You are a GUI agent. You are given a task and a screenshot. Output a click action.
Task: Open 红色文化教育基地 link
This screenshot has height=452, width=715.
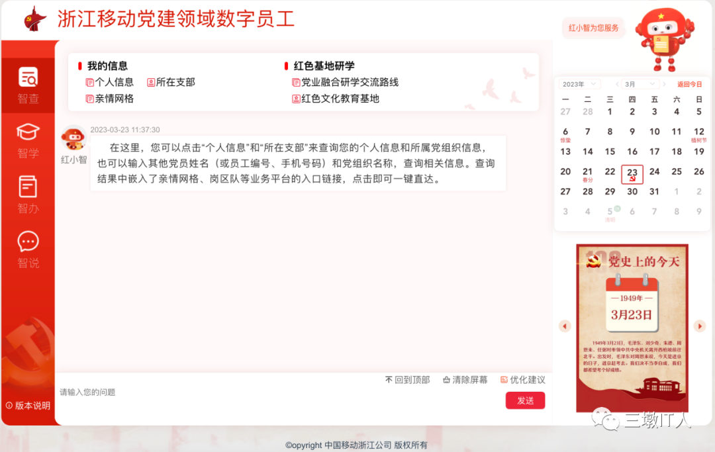coord(340,99)
